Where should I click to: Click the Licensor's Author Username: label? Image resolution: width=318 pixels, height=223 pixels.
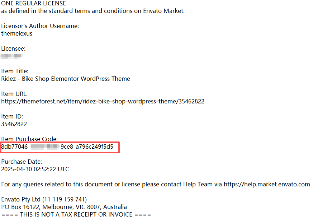pos(40,26)
